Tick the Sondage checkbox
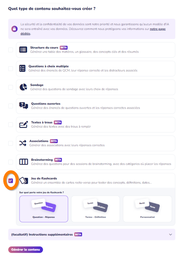Screen dimensions: 185x256 [11, 87]
